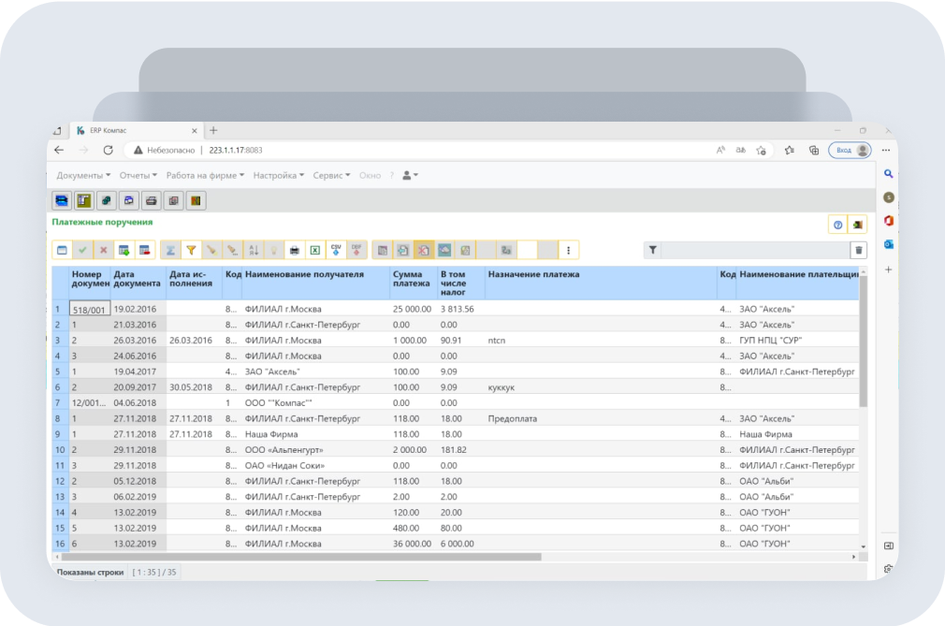Select the row with document number 518/001
The image size is (945, 626).
point(89,309)
